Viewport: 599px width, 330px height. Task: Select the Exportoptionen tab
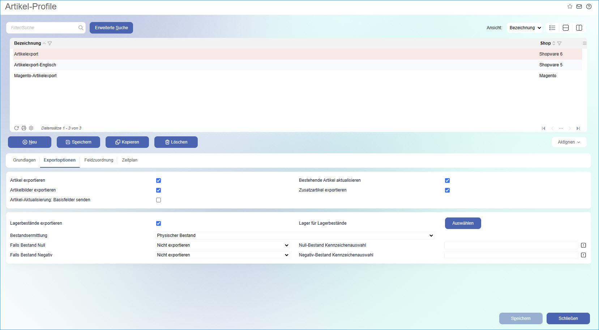pyautogui.click(x=60, y=160)
